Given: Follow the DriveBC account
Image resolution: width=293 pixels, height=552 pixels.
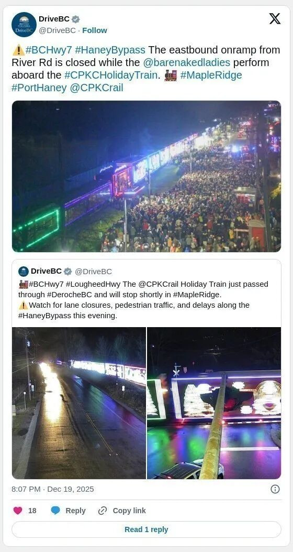Looking at the screenshot, I should pyautogui.click(x=95, y=30).
